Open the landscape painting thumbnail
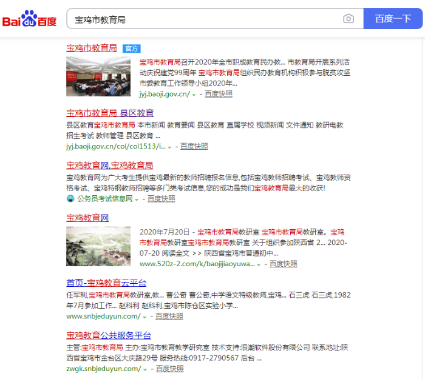The height and width of the screenshot is (379, 425). pyautogui.click(x=98, y=246)
